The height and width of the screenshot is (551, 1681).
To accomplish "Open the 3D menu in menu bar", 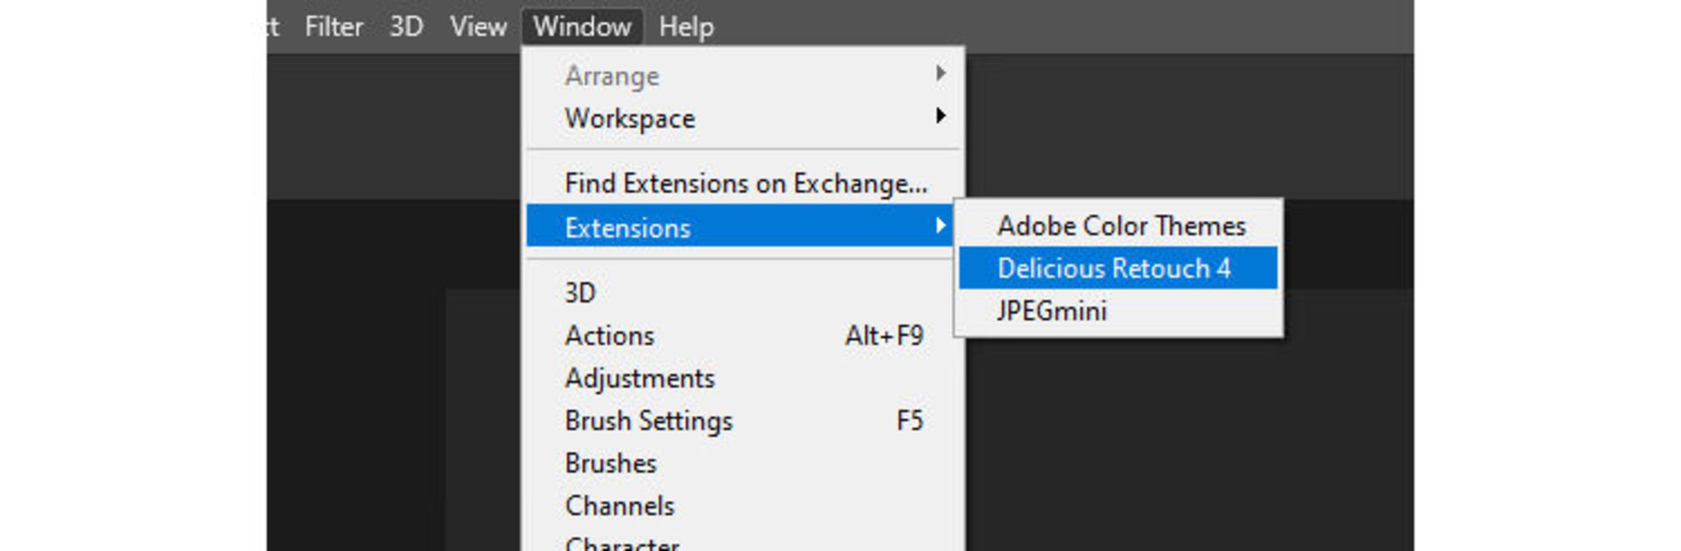I will pos(406,26).
